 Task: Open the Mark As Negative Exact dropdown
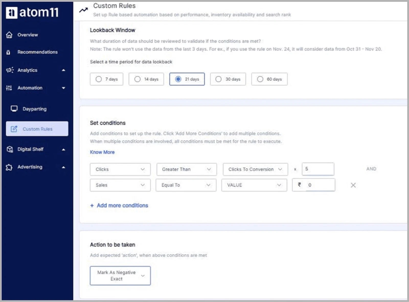tap(120, 276)
